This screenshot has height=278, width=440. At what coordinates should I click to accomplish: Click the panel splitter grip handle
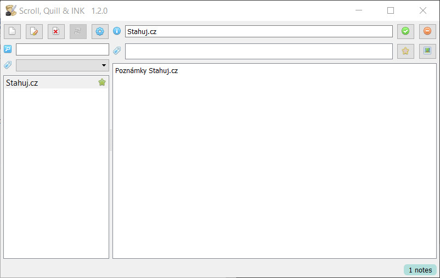pos(111,140)
